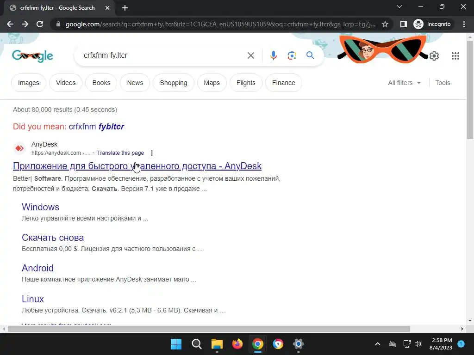
Task: Open more options for AnyDesk result
Action: pos(152,153)
